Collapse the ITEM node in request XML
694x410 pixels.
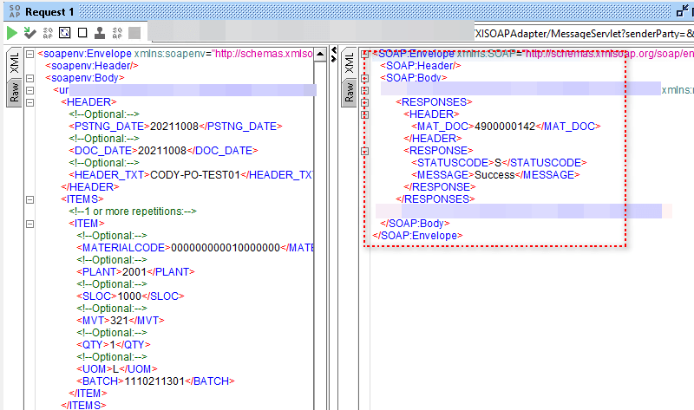point(30,224)
